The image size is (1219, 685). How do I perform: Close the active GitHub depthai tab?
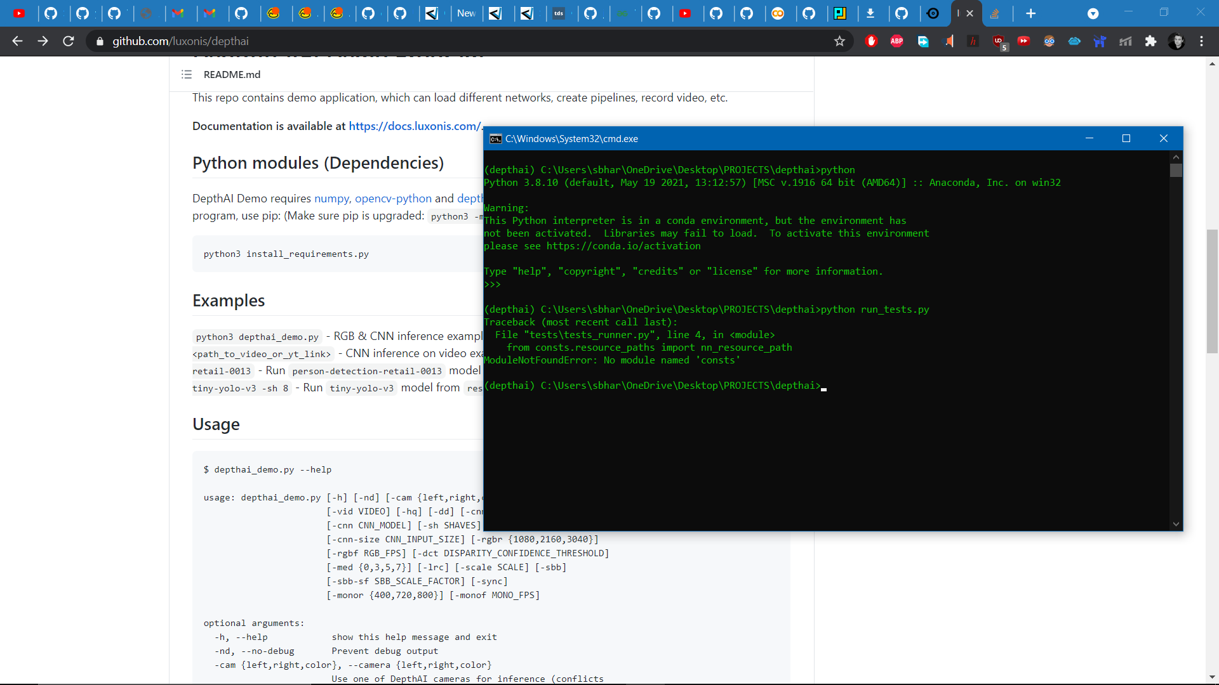point(969,13)
